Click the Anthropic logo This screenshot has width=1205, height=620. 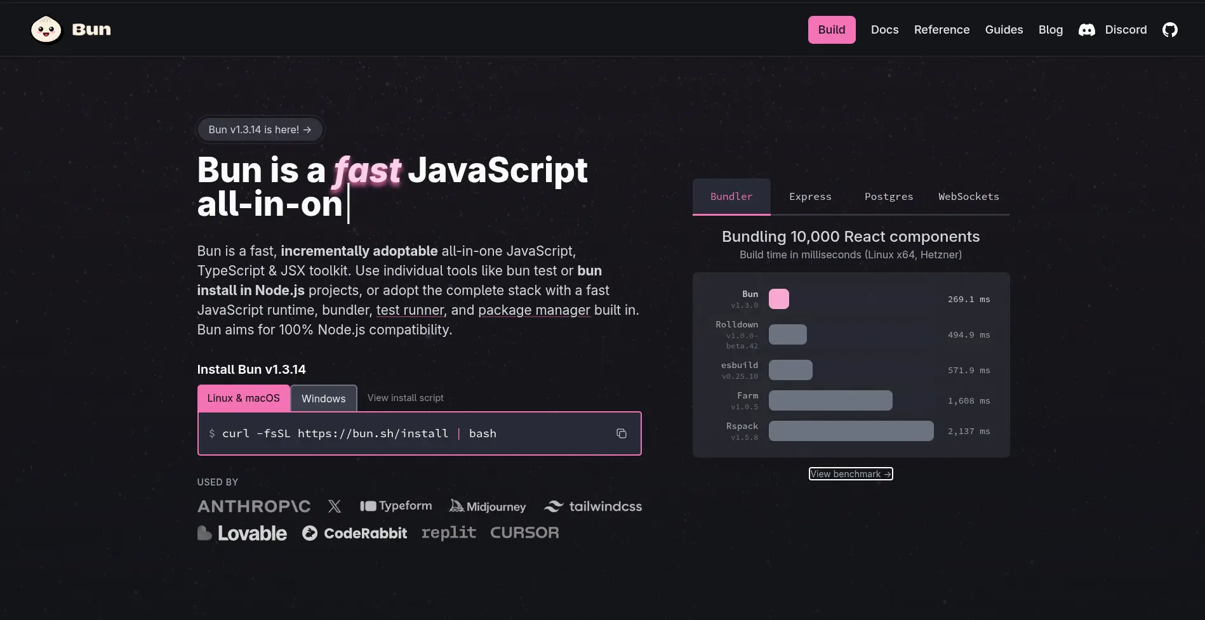tap(254, 506)
